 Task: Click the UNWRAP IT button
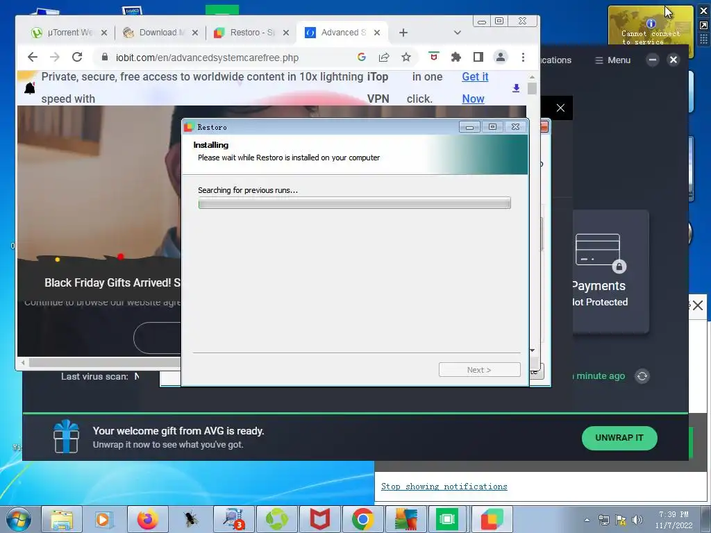pos(619,438)
